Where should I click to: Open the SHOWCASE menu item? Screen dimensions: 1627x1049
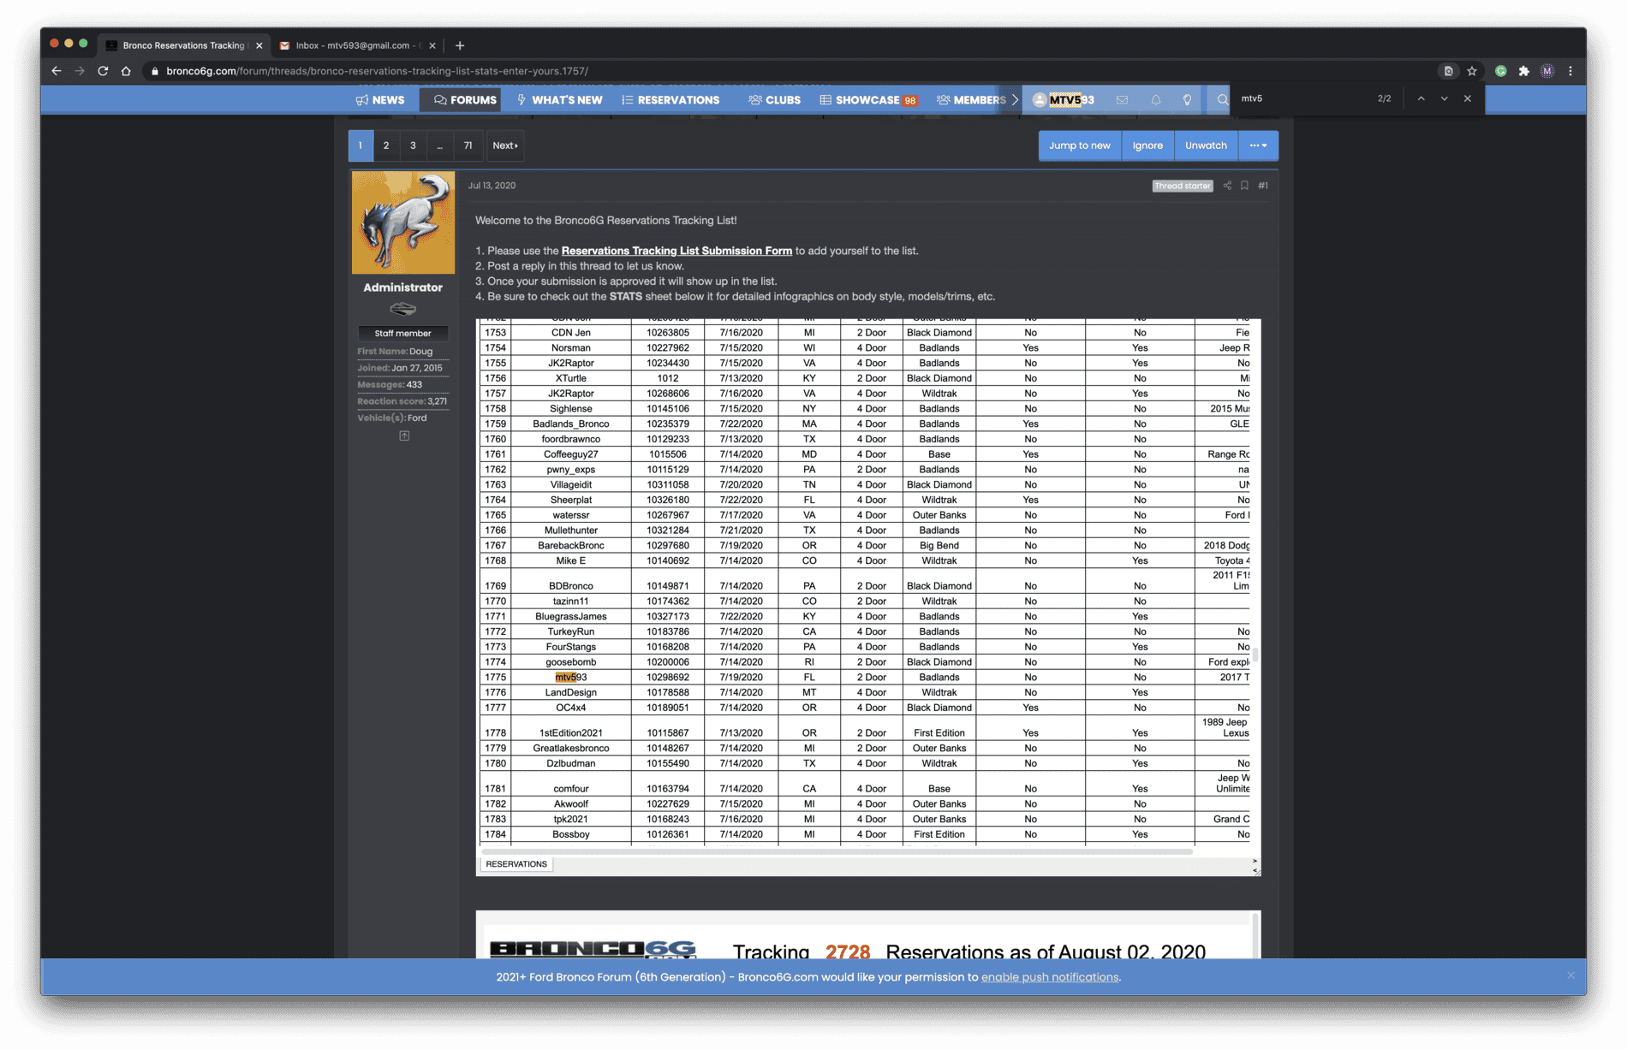coord(868,100)
